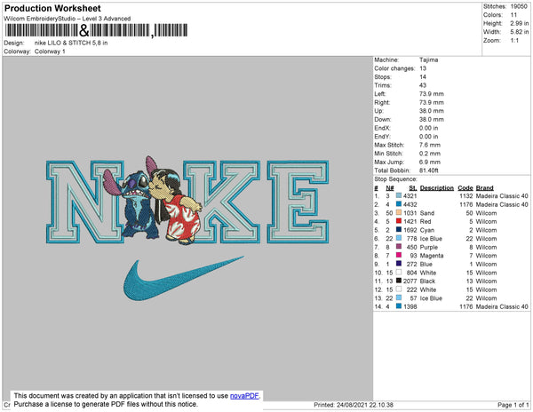Image resolution: width=533 pixels, height=412 pixels.
Task: Click the Max Stitch value '7.6 mm'
Action: click(x=430, y=145)
